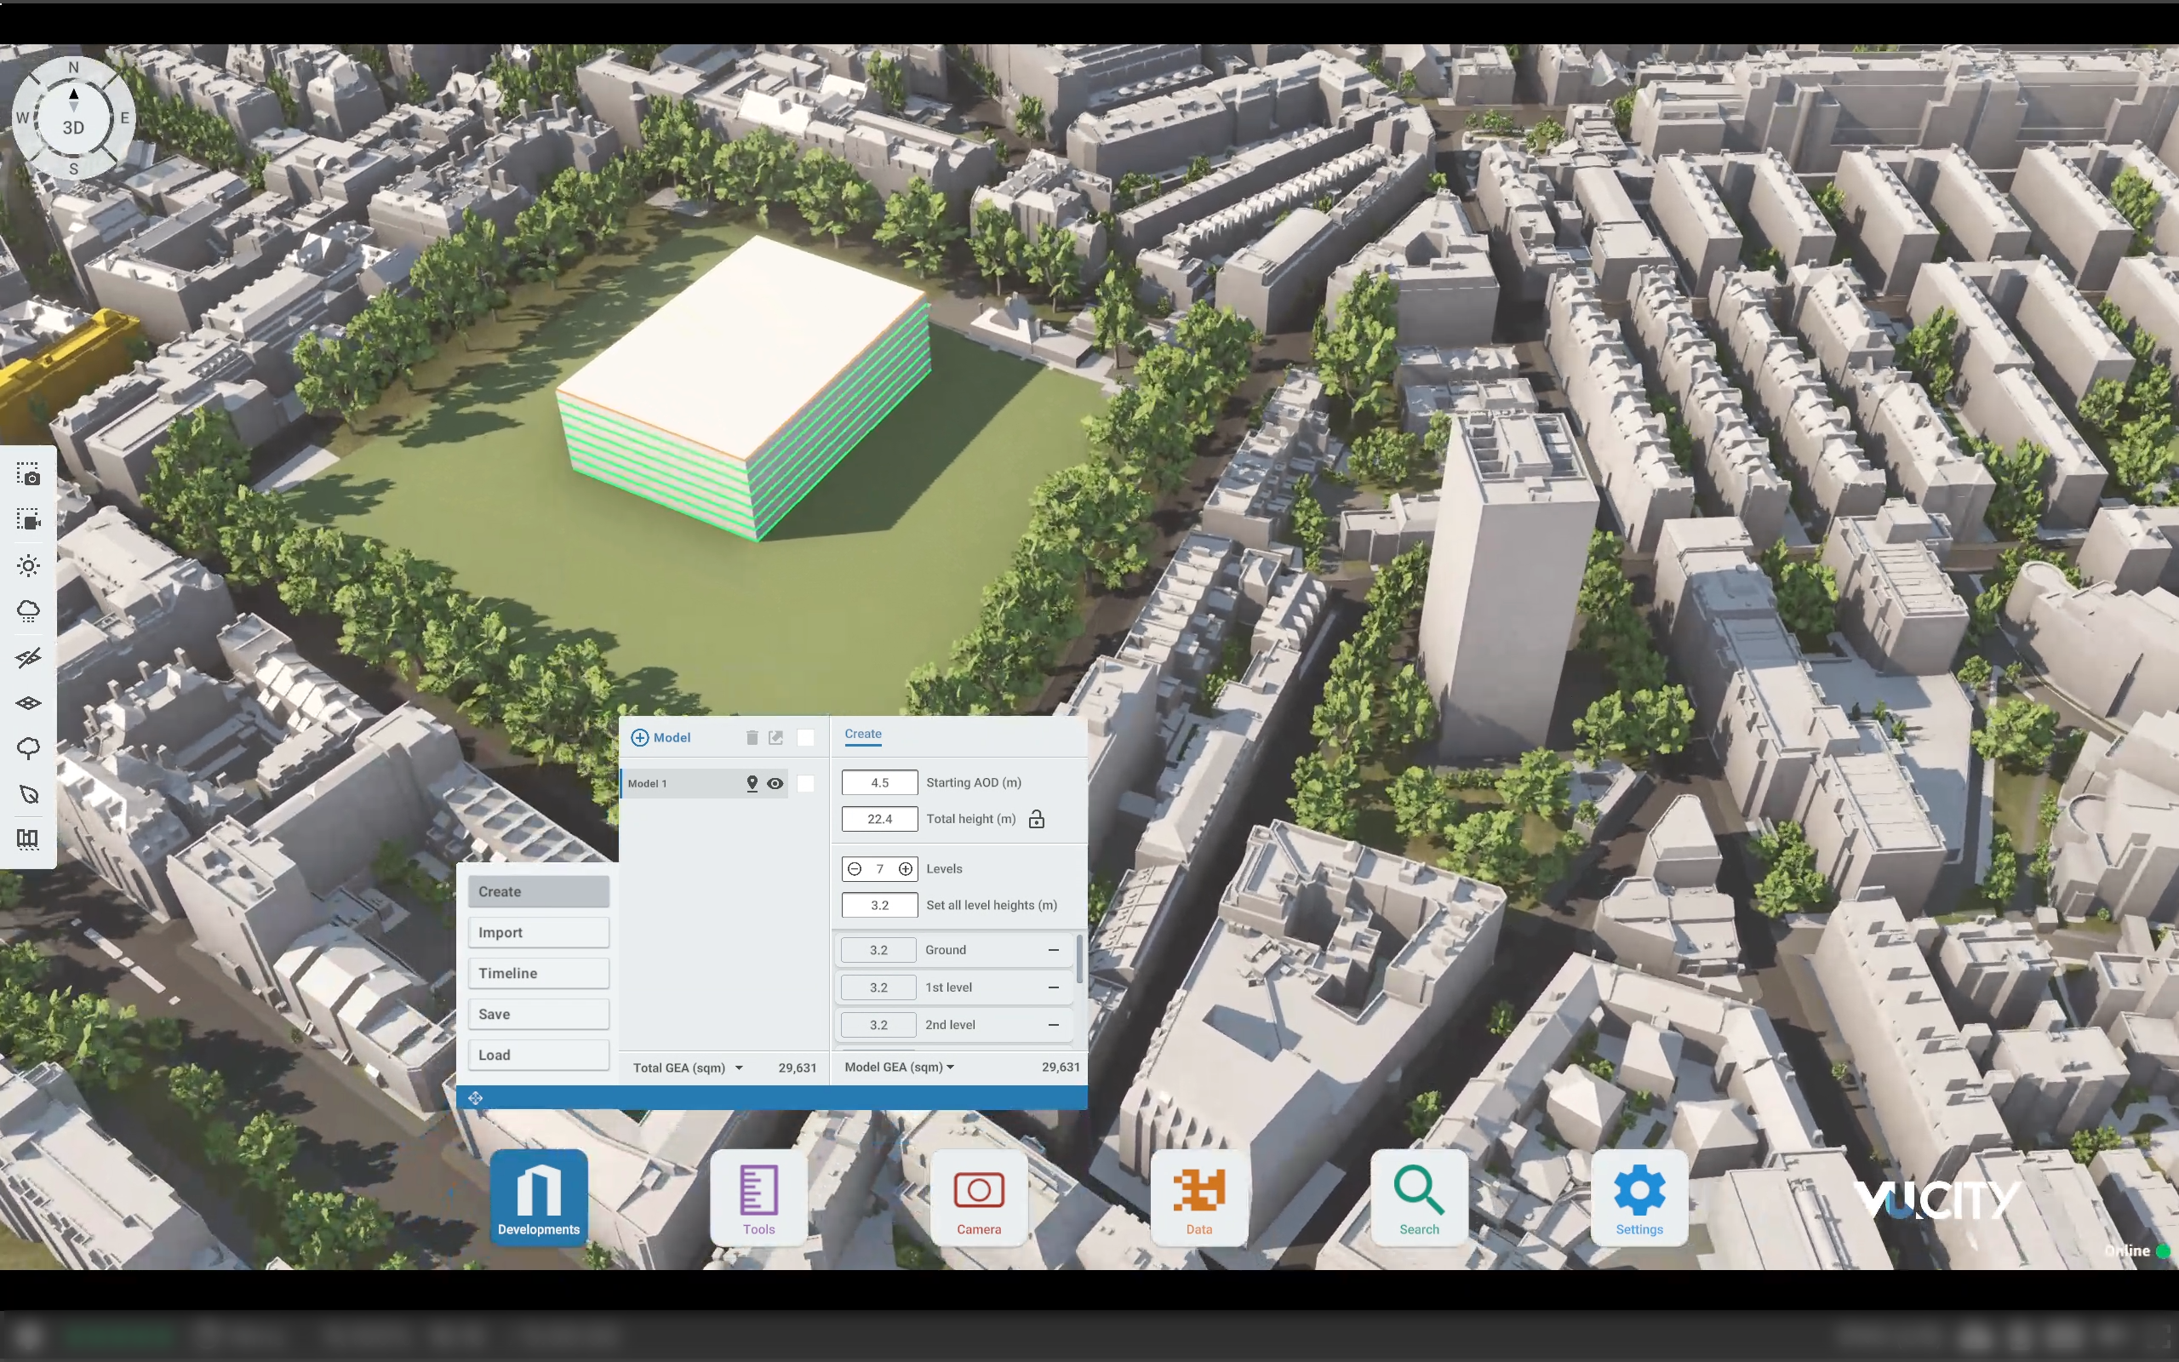Collapse the Ground level row
Screen dimensions: 2179x1362
(x=1053, y=950)
